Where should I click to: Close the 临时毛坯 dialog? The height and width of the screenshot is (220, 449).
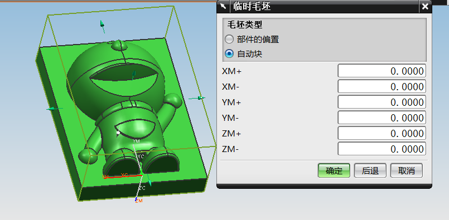[425, 6]
